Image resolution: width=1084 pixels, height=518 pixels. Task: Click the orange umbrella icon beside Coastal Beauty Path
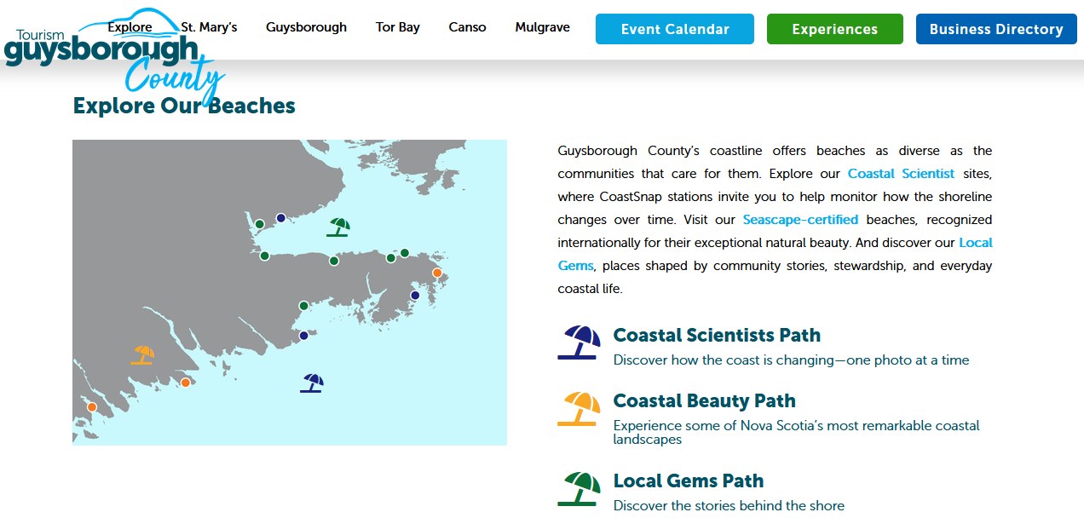tap(578, 408)
